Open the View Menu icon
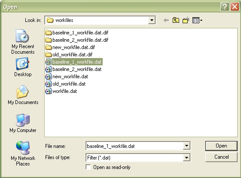 pos(197,20)
